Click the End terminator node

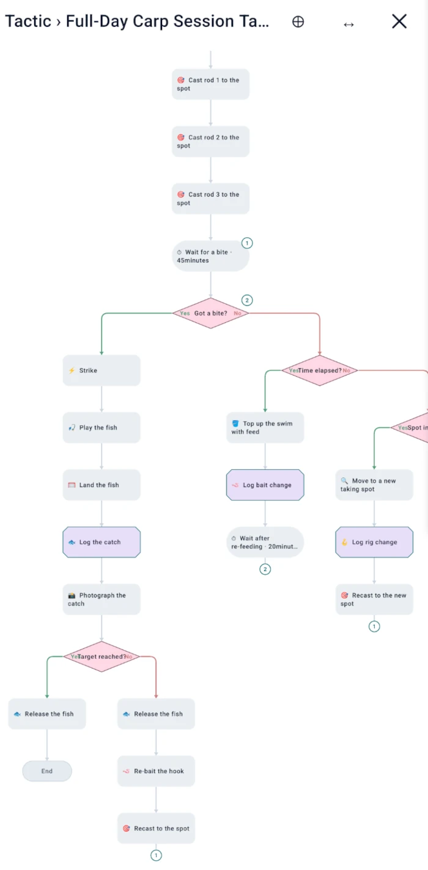(47, 771)
